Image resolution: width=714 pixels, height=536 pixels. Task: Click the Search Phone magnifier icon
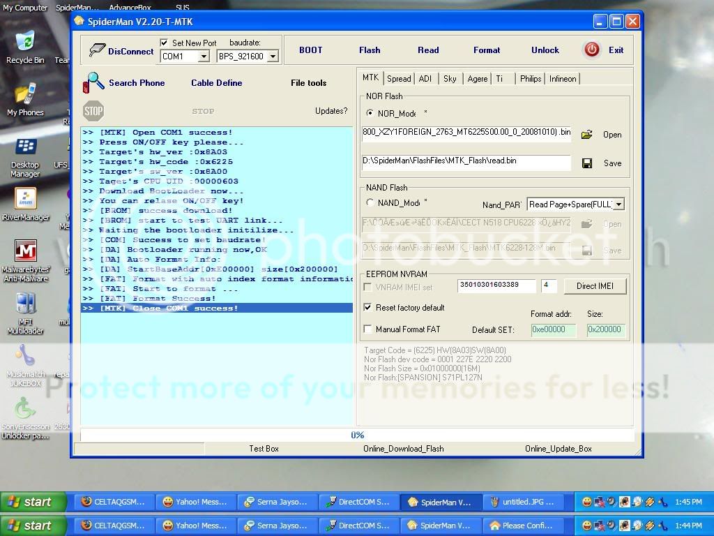point(93,82)
